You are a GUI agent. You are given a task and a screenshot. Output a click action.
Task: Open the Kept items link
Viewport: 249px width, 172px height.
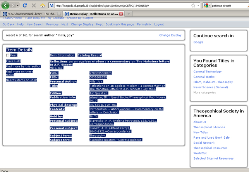100,24
